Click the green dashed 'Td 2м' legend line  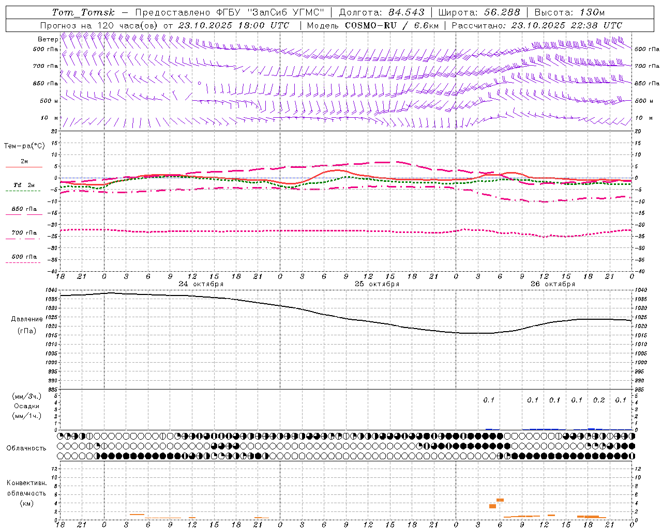(23, 191)
